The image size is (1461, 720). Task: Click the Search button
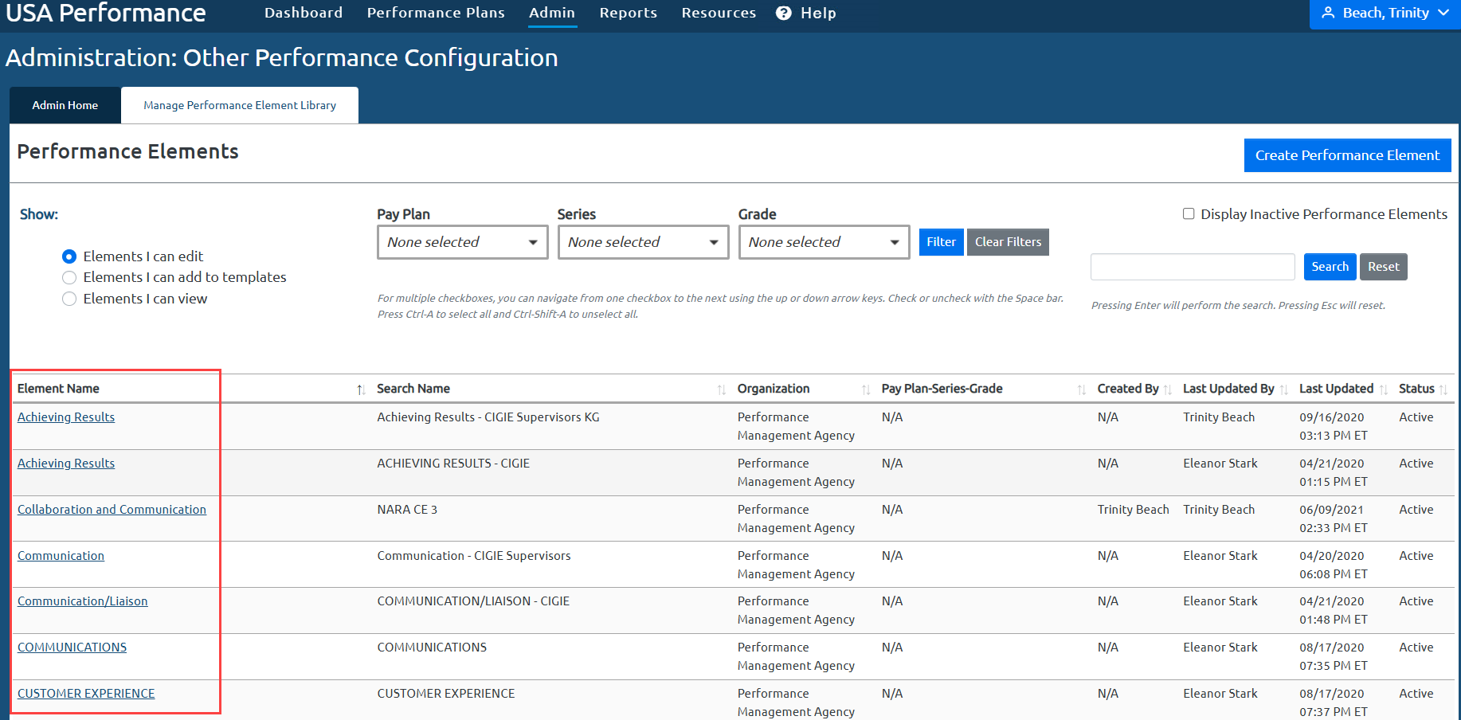(x=1330, y=267)
